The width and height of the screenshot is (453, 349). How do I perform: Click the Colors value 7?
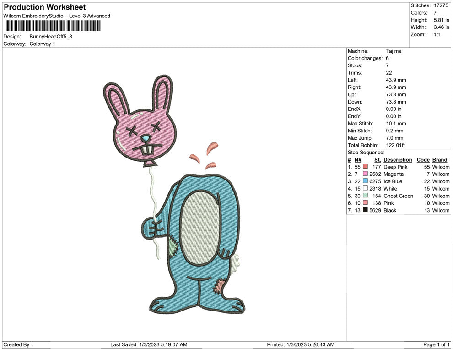point(435,13)
